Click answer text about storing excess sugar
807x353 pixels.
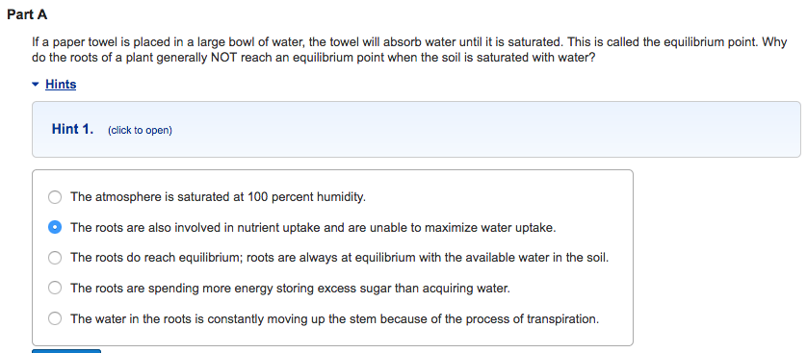pos(290,289)
